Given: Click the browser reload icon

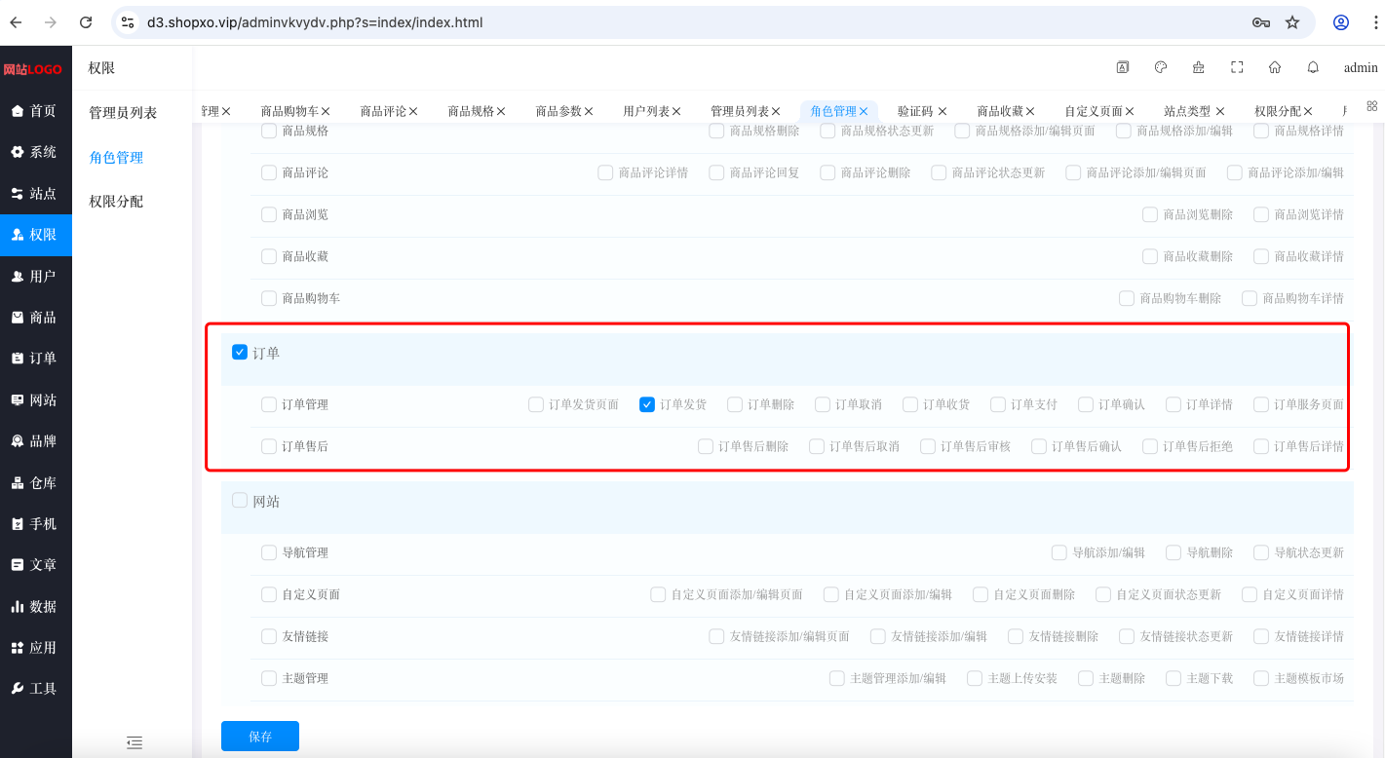Looking at the screenshot, I should (86, 22).
